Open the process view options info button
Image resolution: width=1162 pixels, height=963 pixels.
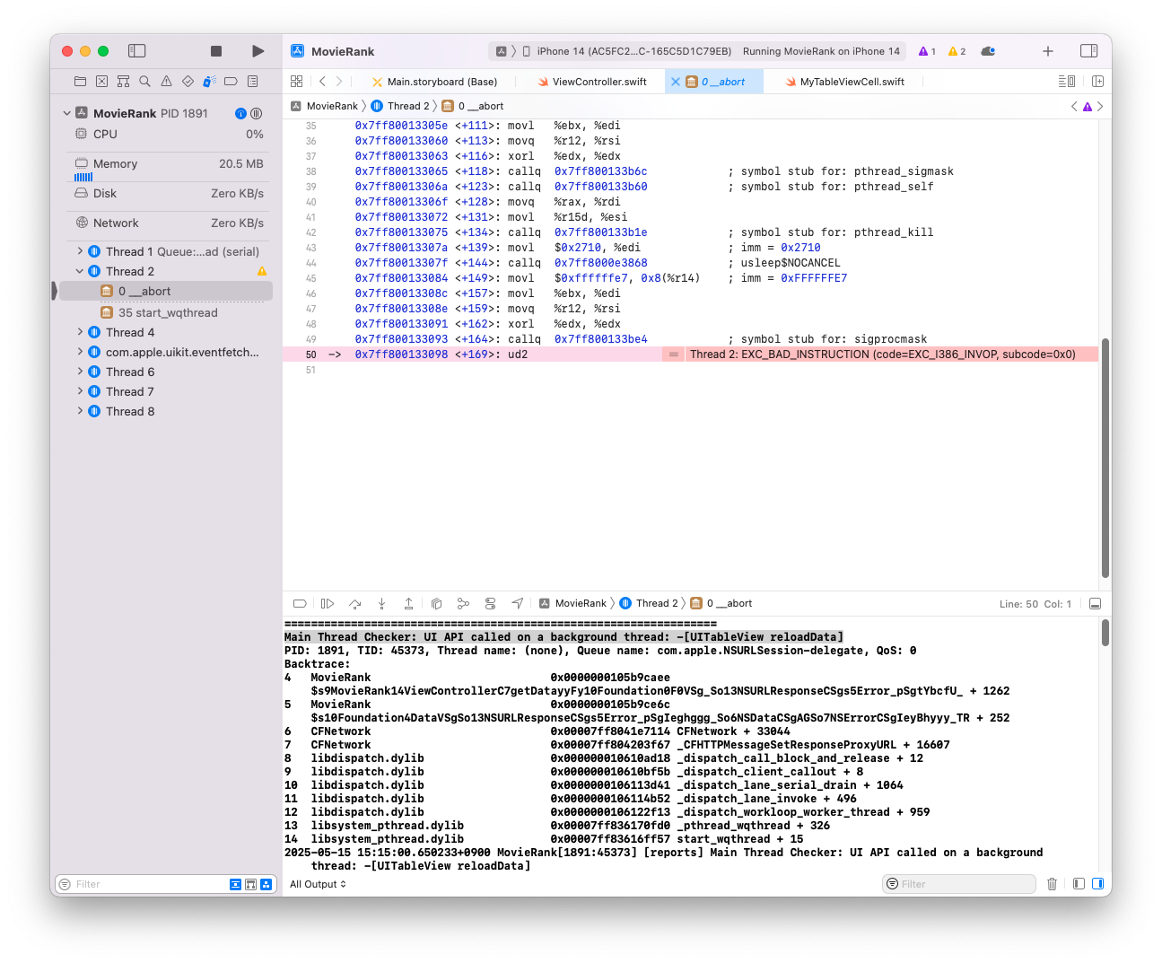coord(240,113)
